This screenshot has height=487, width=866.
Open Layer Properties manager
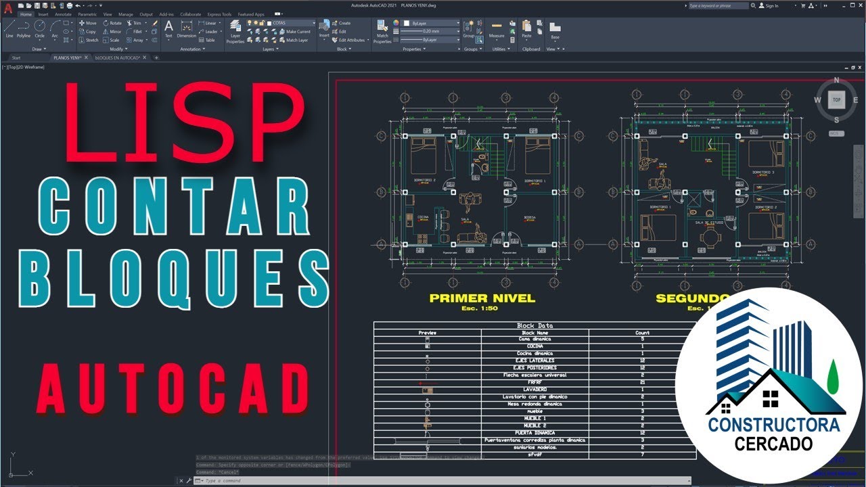tap(235, 31)
